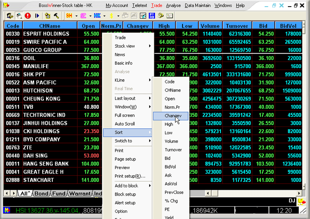Open the Analyse menu in menu bar
This screenshot has width=310, height=219.
tap(173, 5)
